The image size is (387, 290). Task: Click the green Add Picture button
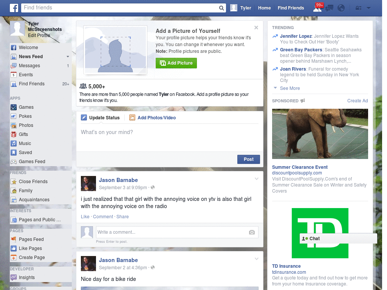click(x=176, y=63)
